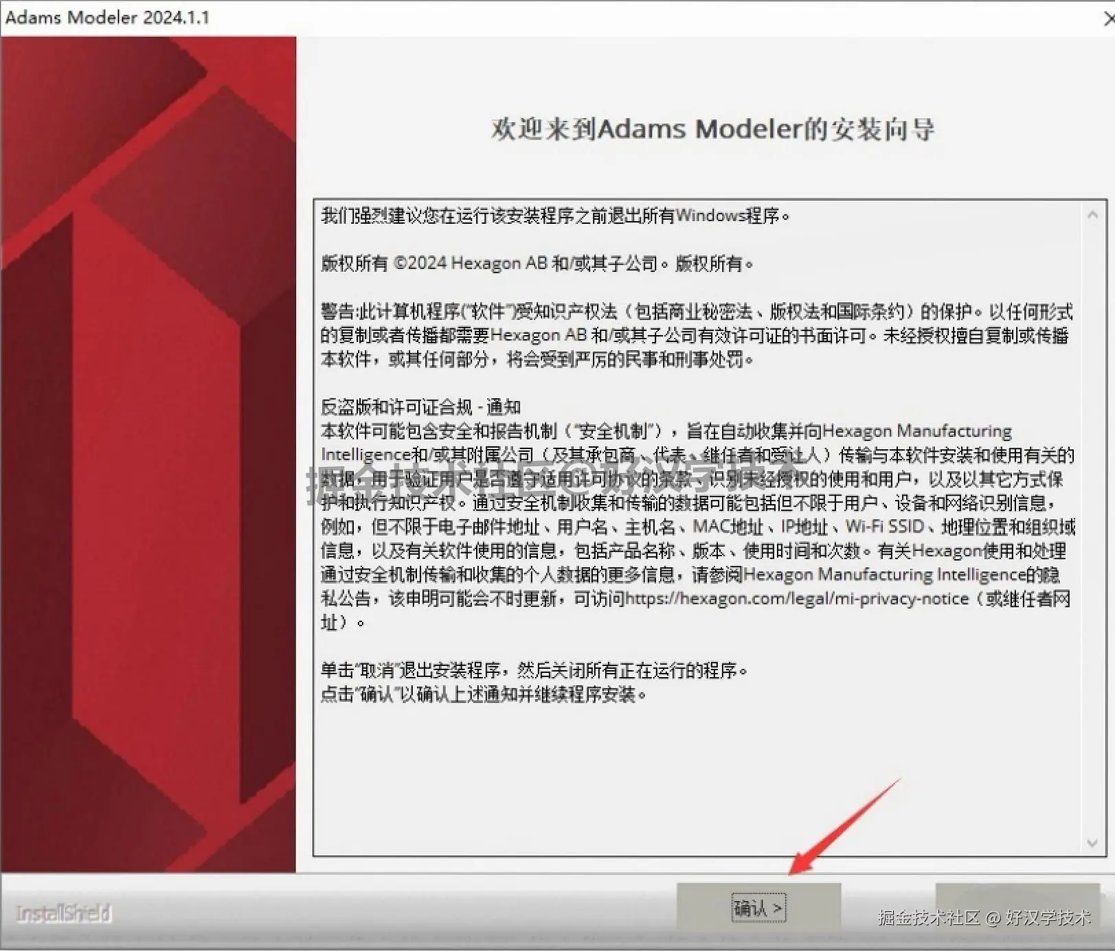Open the hexagon.com privacy notice link
1115x951 pixels.
[796, 599]
